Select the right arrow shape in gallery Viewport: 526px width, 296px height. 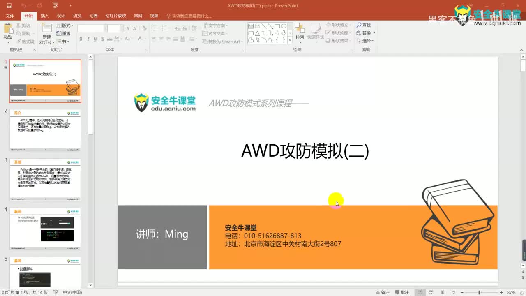pyautogui.click(x=277, y=33)
